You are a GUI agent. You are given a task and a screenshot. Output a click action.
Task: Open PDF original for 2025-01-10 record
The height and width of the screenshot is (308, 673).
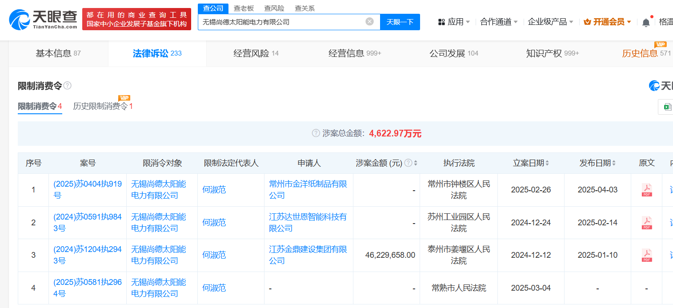tap(647, 255)
